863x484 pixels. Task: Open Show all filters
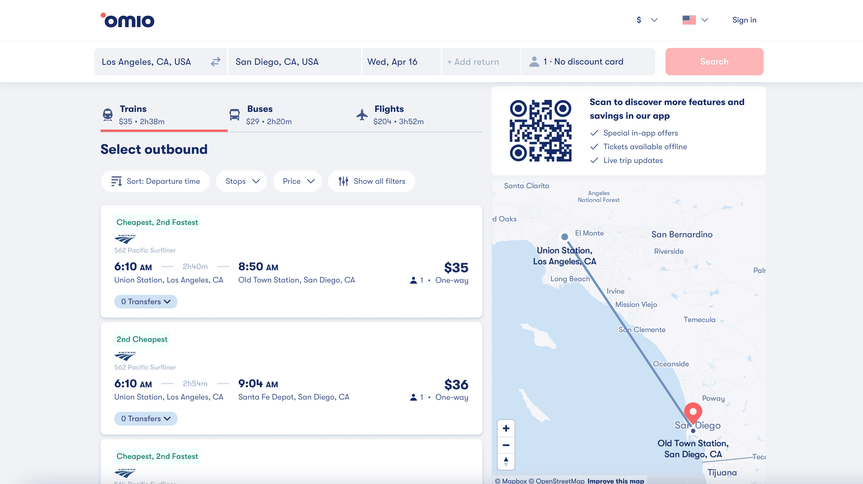pyautogui.click(x=371, y=181)
